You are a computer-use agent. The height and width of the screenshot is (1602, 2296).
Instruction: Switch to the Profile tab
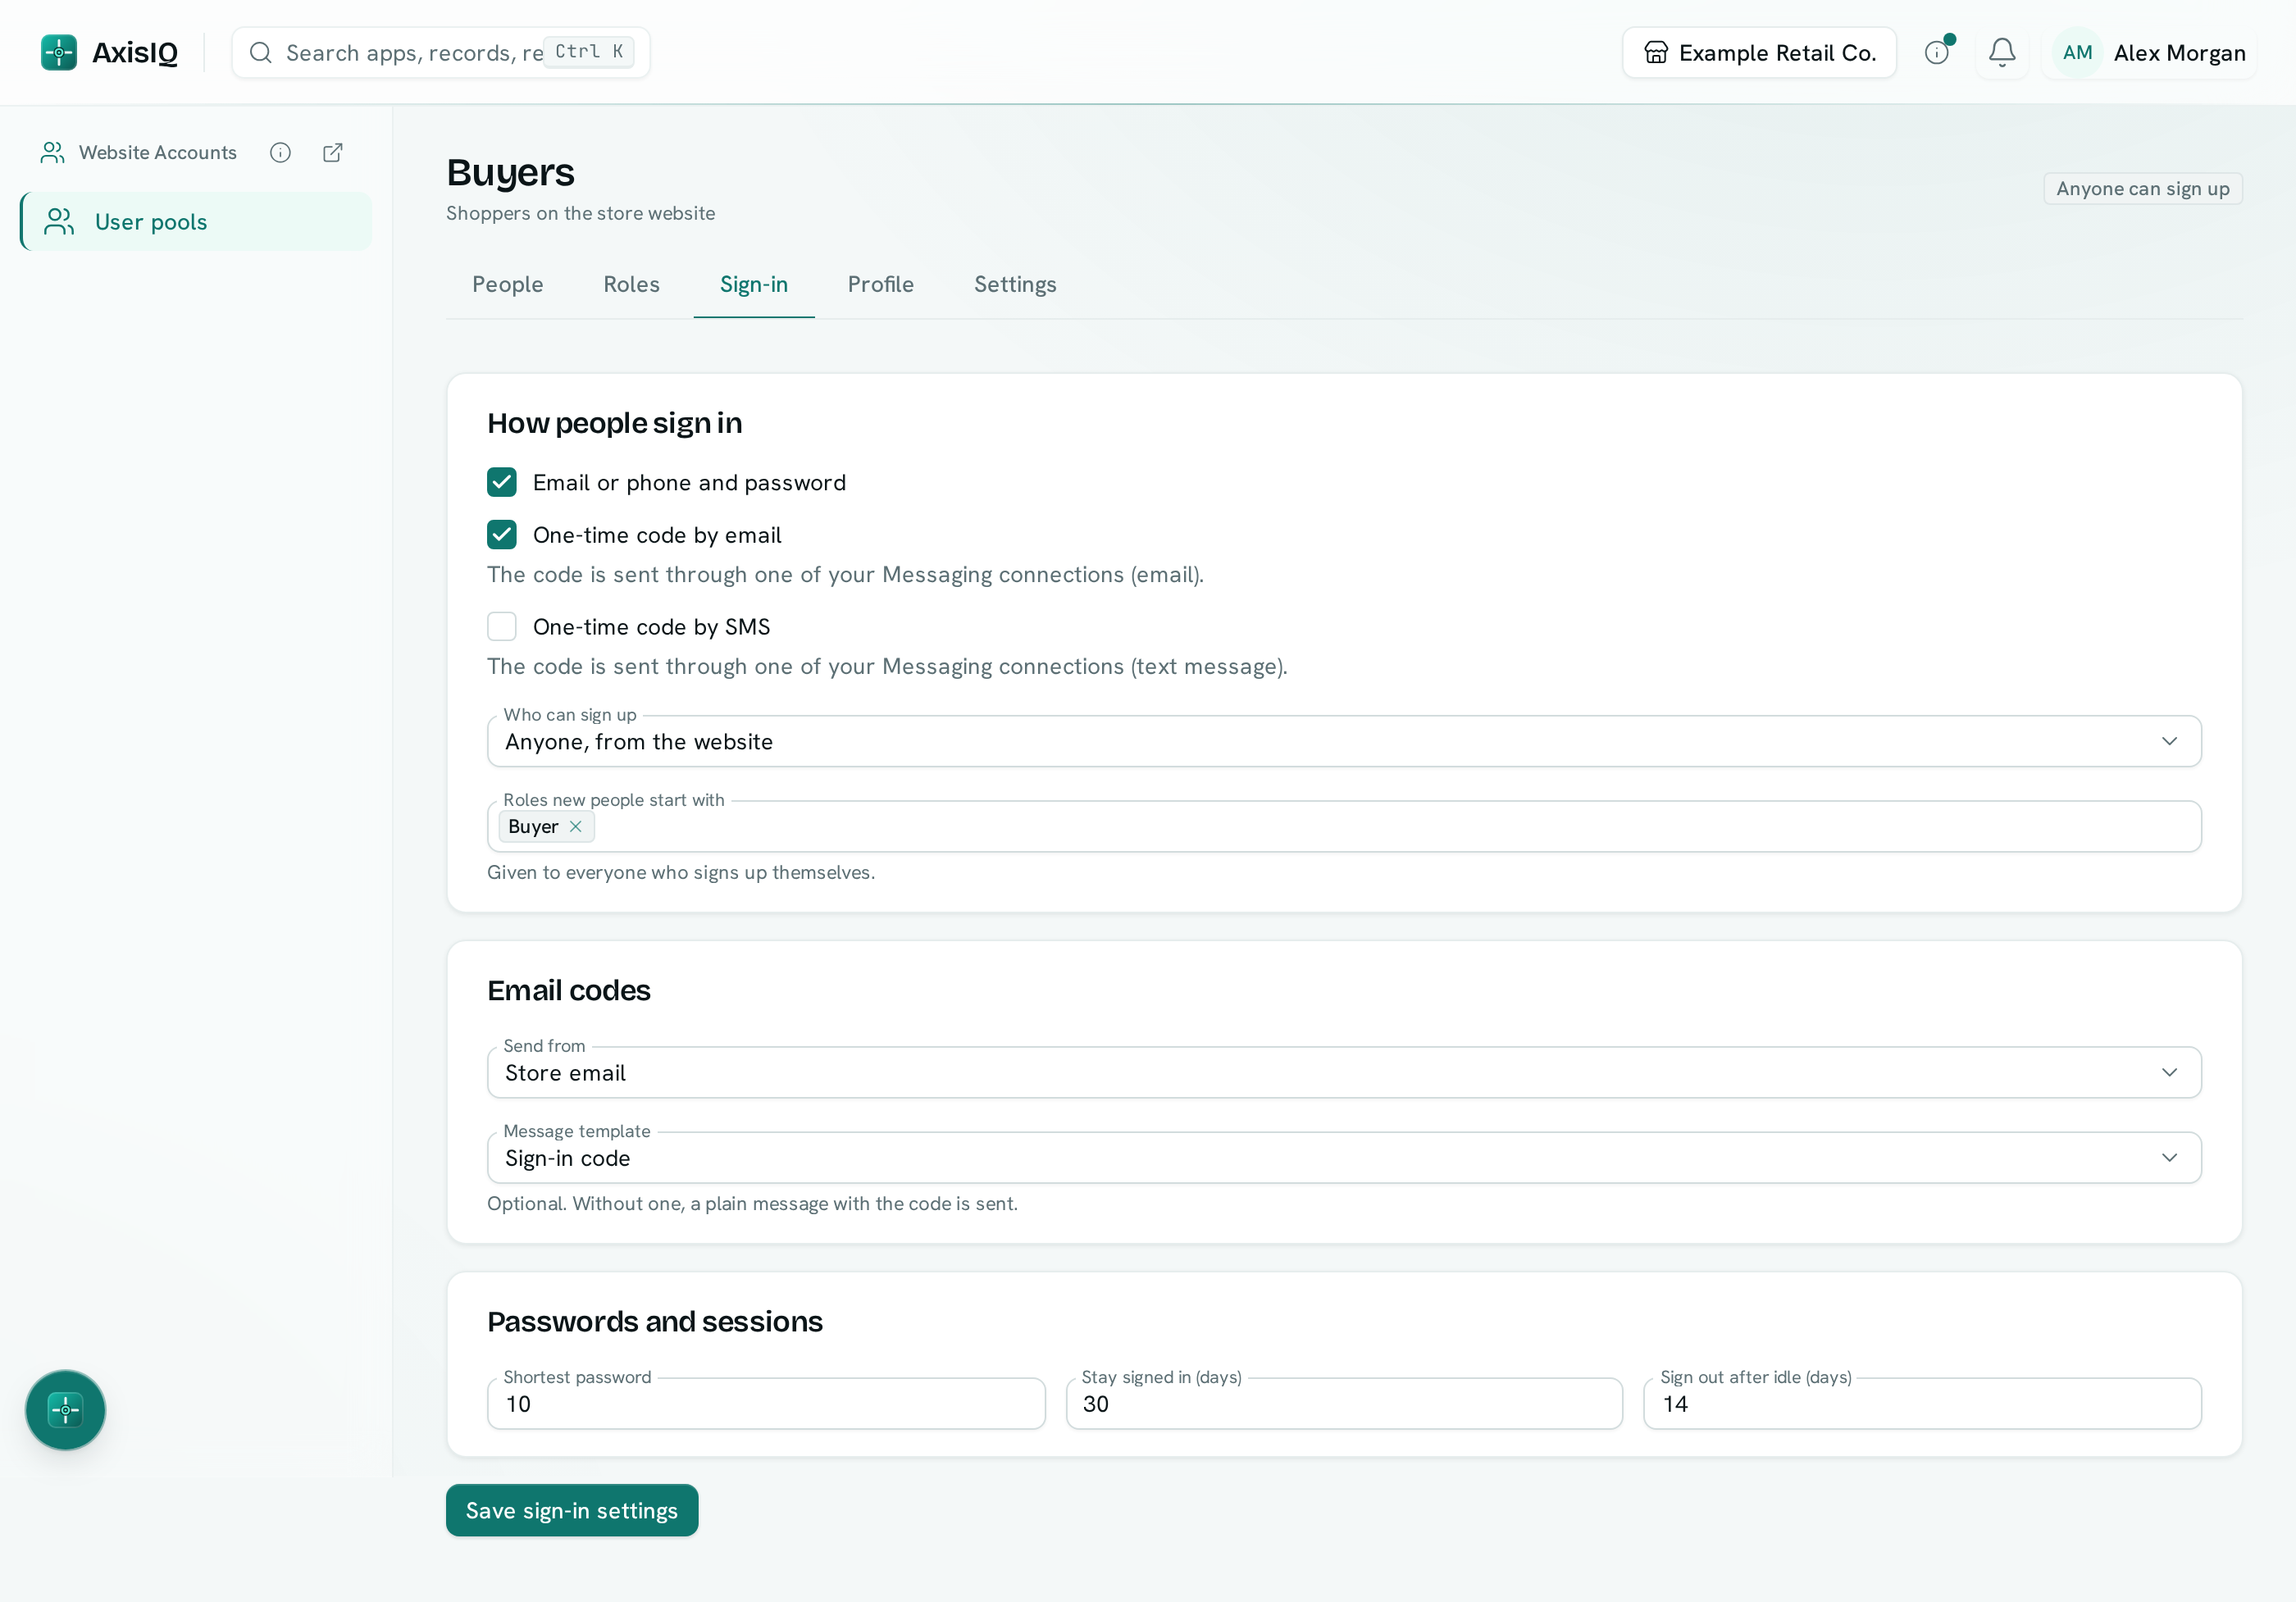tap(880, 284)
